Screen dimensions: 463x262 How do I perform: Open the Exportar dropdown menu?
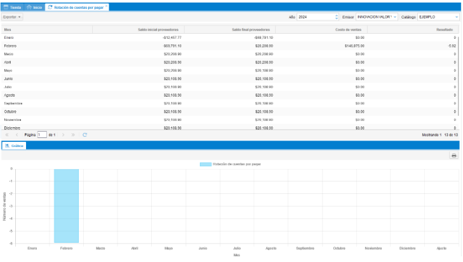click(x=12, y=17)
